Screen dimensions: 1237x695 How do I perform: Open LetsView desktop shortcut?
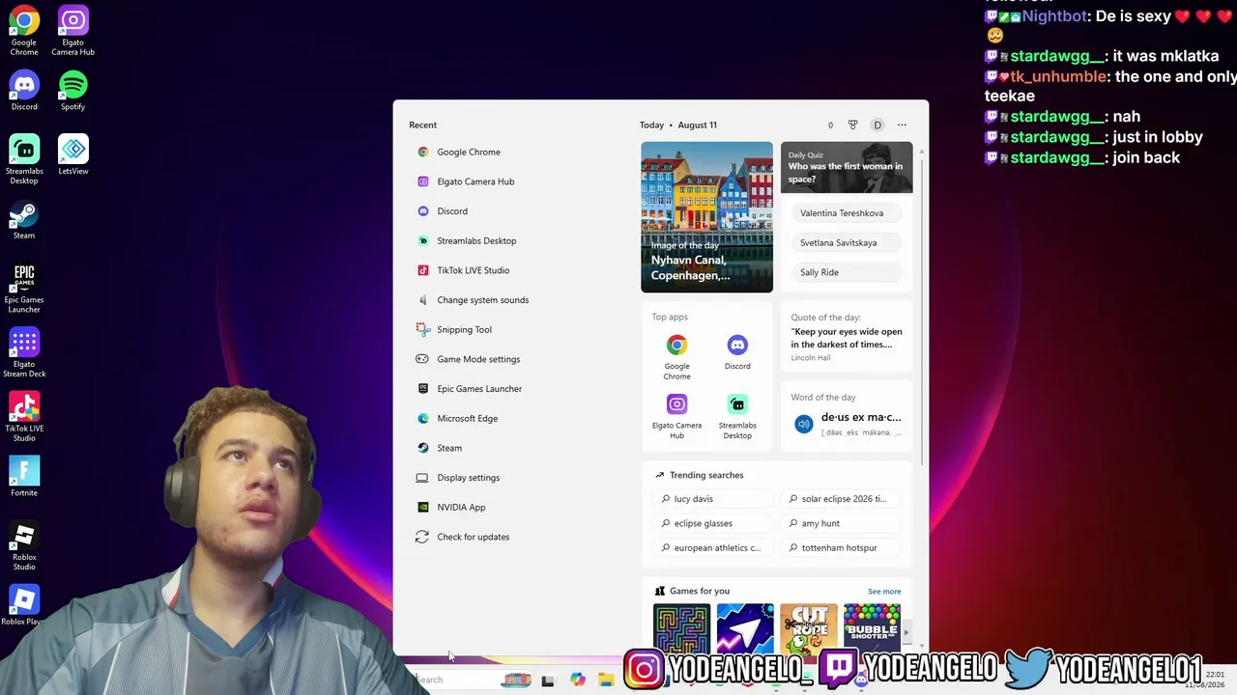[x=72, y=154]
